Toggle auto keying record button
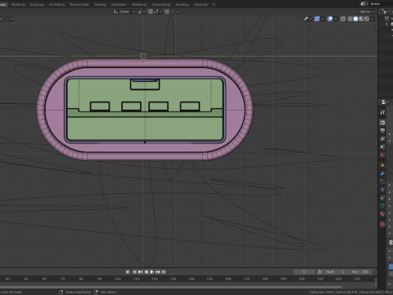 pos(128,272)
